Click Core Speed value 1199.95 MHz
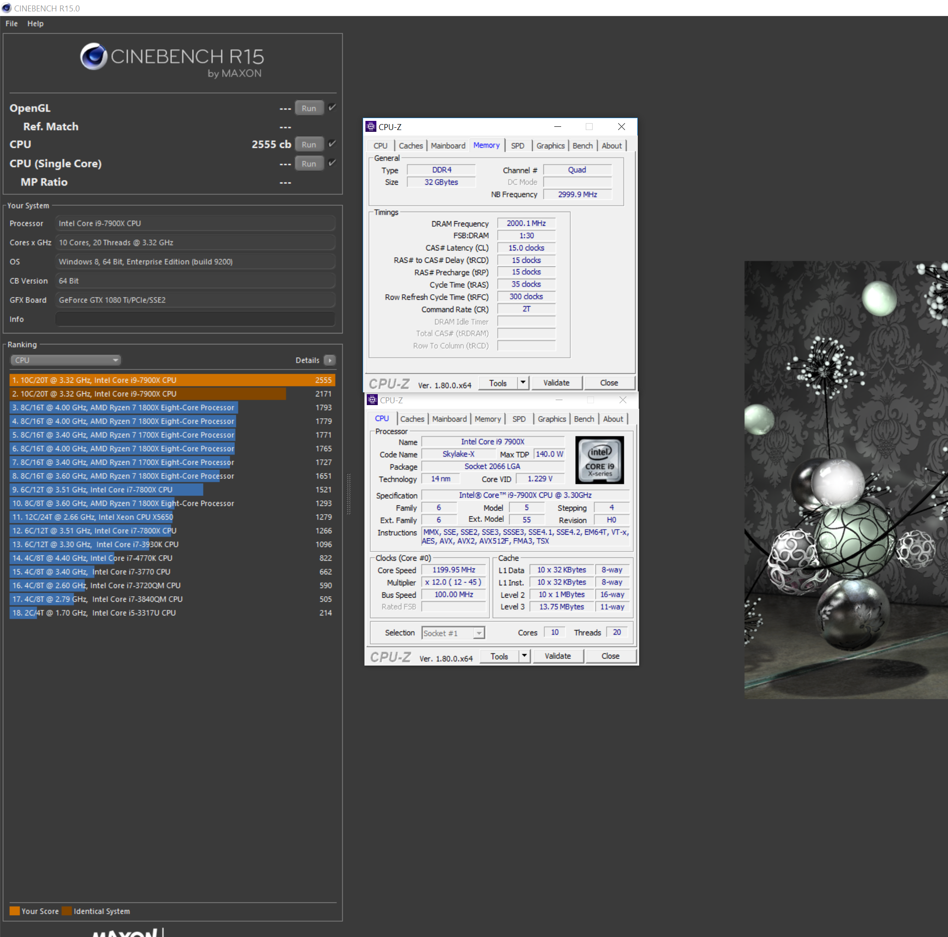This screenshot has width=948, height=937. (x=453, y=570)
